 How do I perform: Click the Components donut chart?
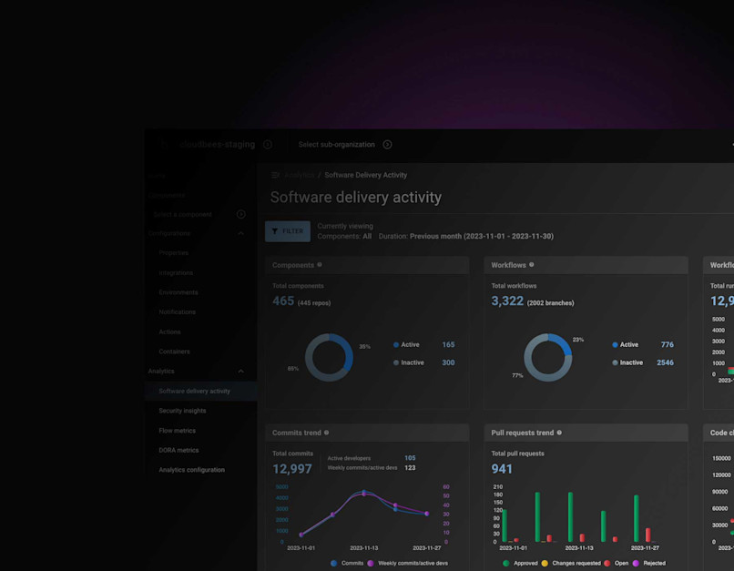pos(330,356)
